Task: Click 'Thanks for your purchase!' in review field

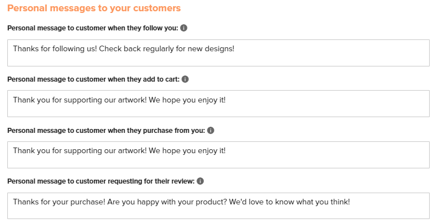Action: click(59, 202)
